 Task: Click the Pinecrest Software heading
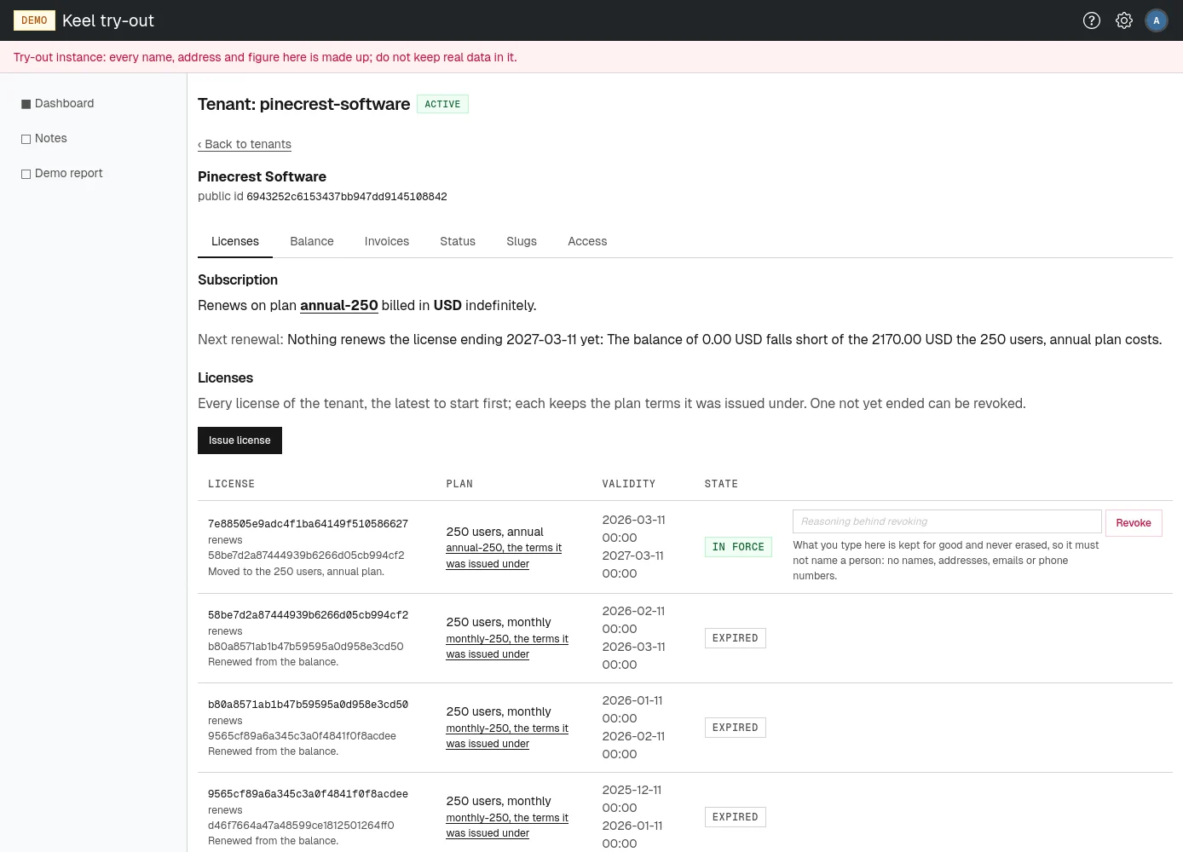pyautogui.click(x=262, y=176)
